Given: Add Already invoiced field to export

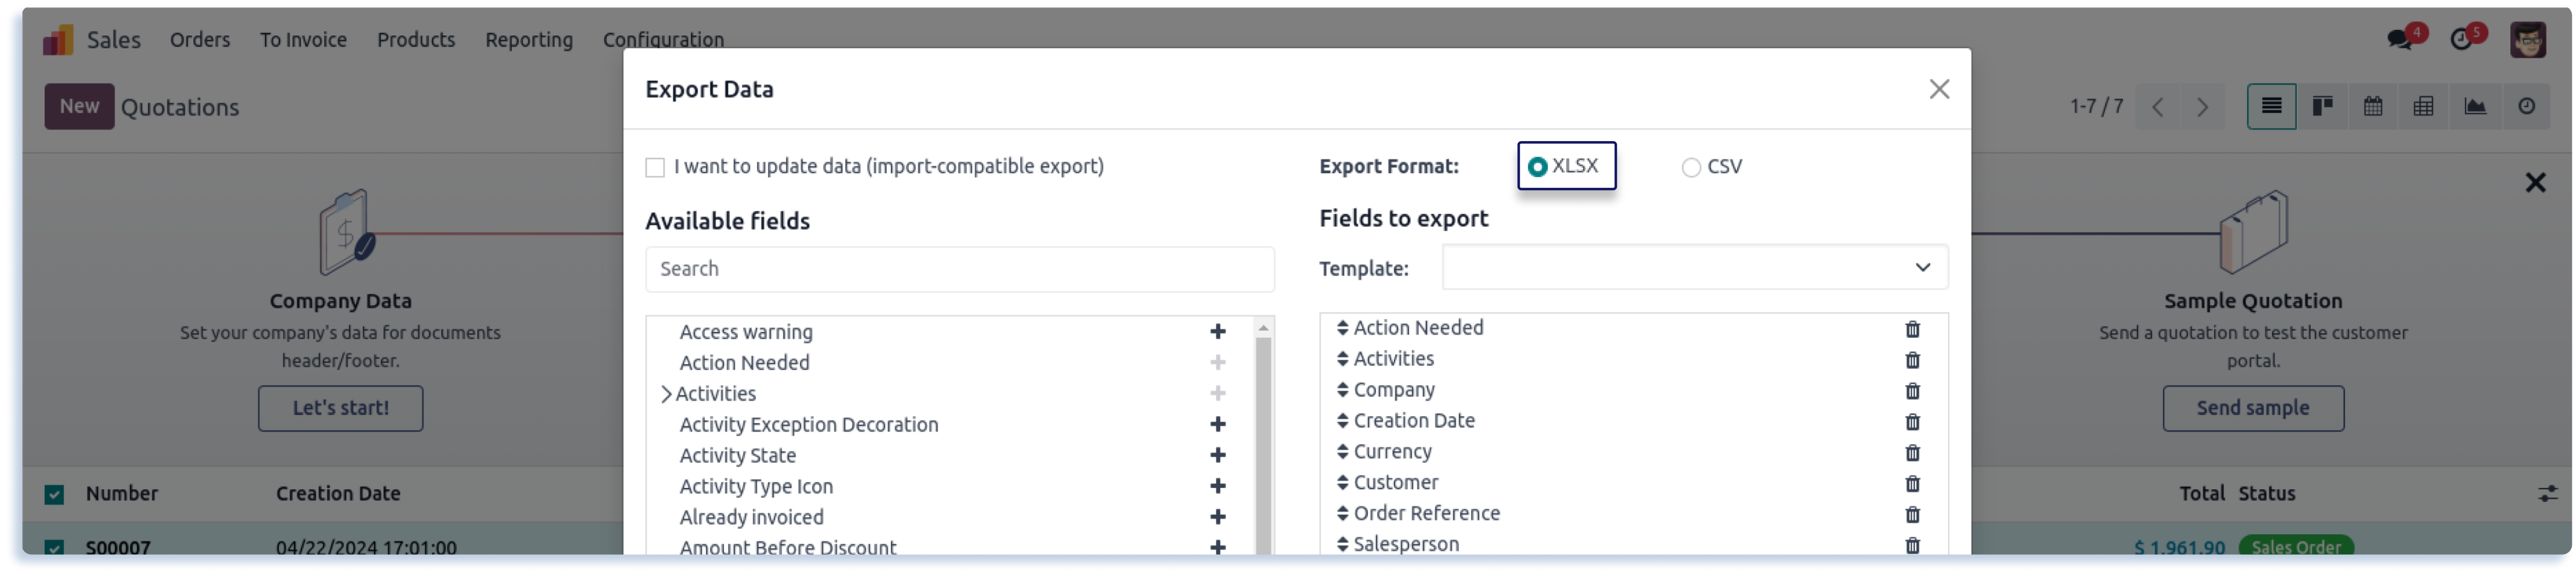Looking at the screenshot, I should 1217,518.
